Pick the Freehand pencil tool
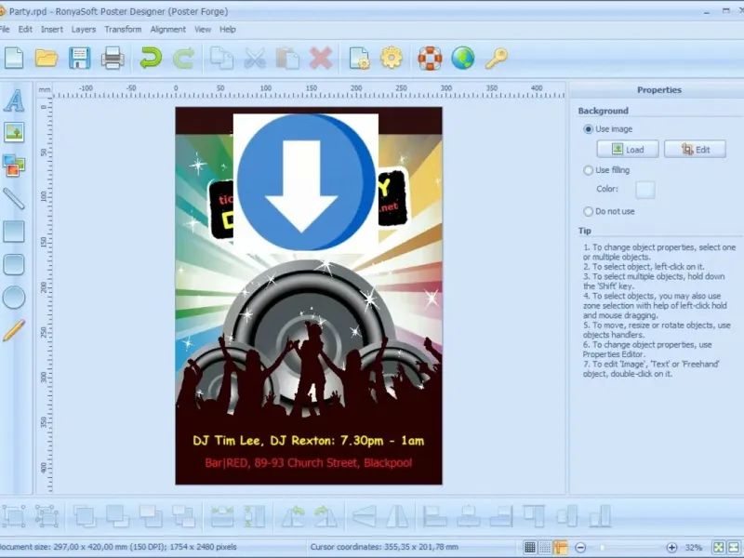 coord(14,330)
